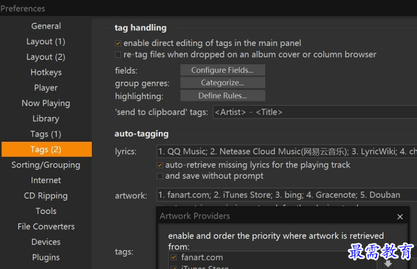This screenshot has height=269, width=417.
Task: Open Devices preferences
Action: 46,242
